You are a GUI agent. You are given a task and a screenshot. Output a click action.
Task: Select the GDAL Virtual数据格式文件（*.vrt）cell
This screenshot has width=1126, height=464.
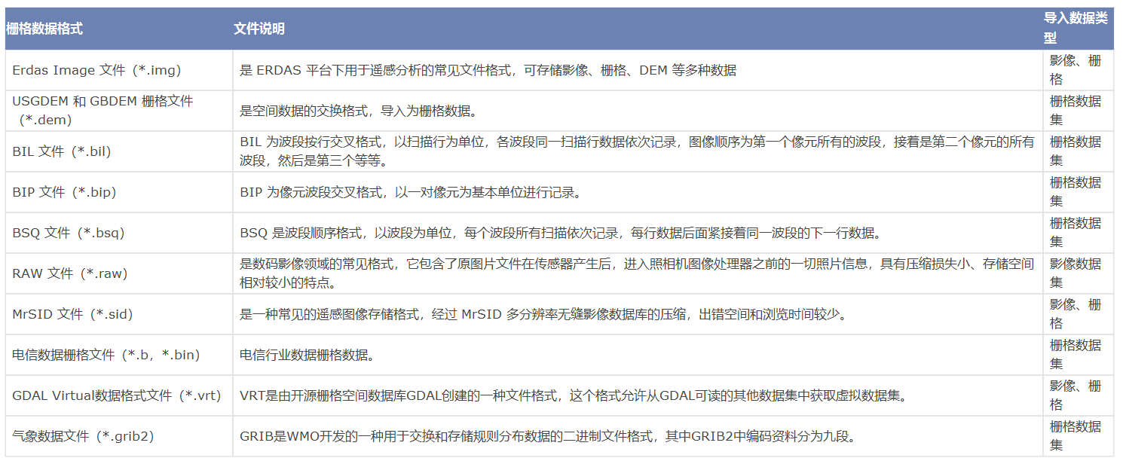[119, 395]
